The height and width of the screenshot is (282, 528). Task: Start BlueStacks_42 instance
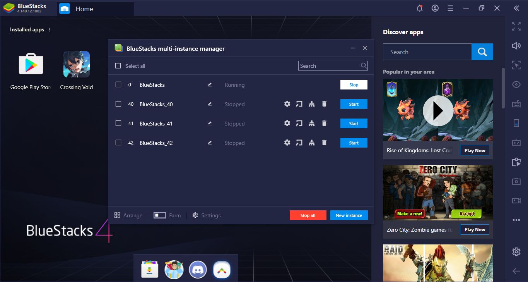[x=354, y=143]
